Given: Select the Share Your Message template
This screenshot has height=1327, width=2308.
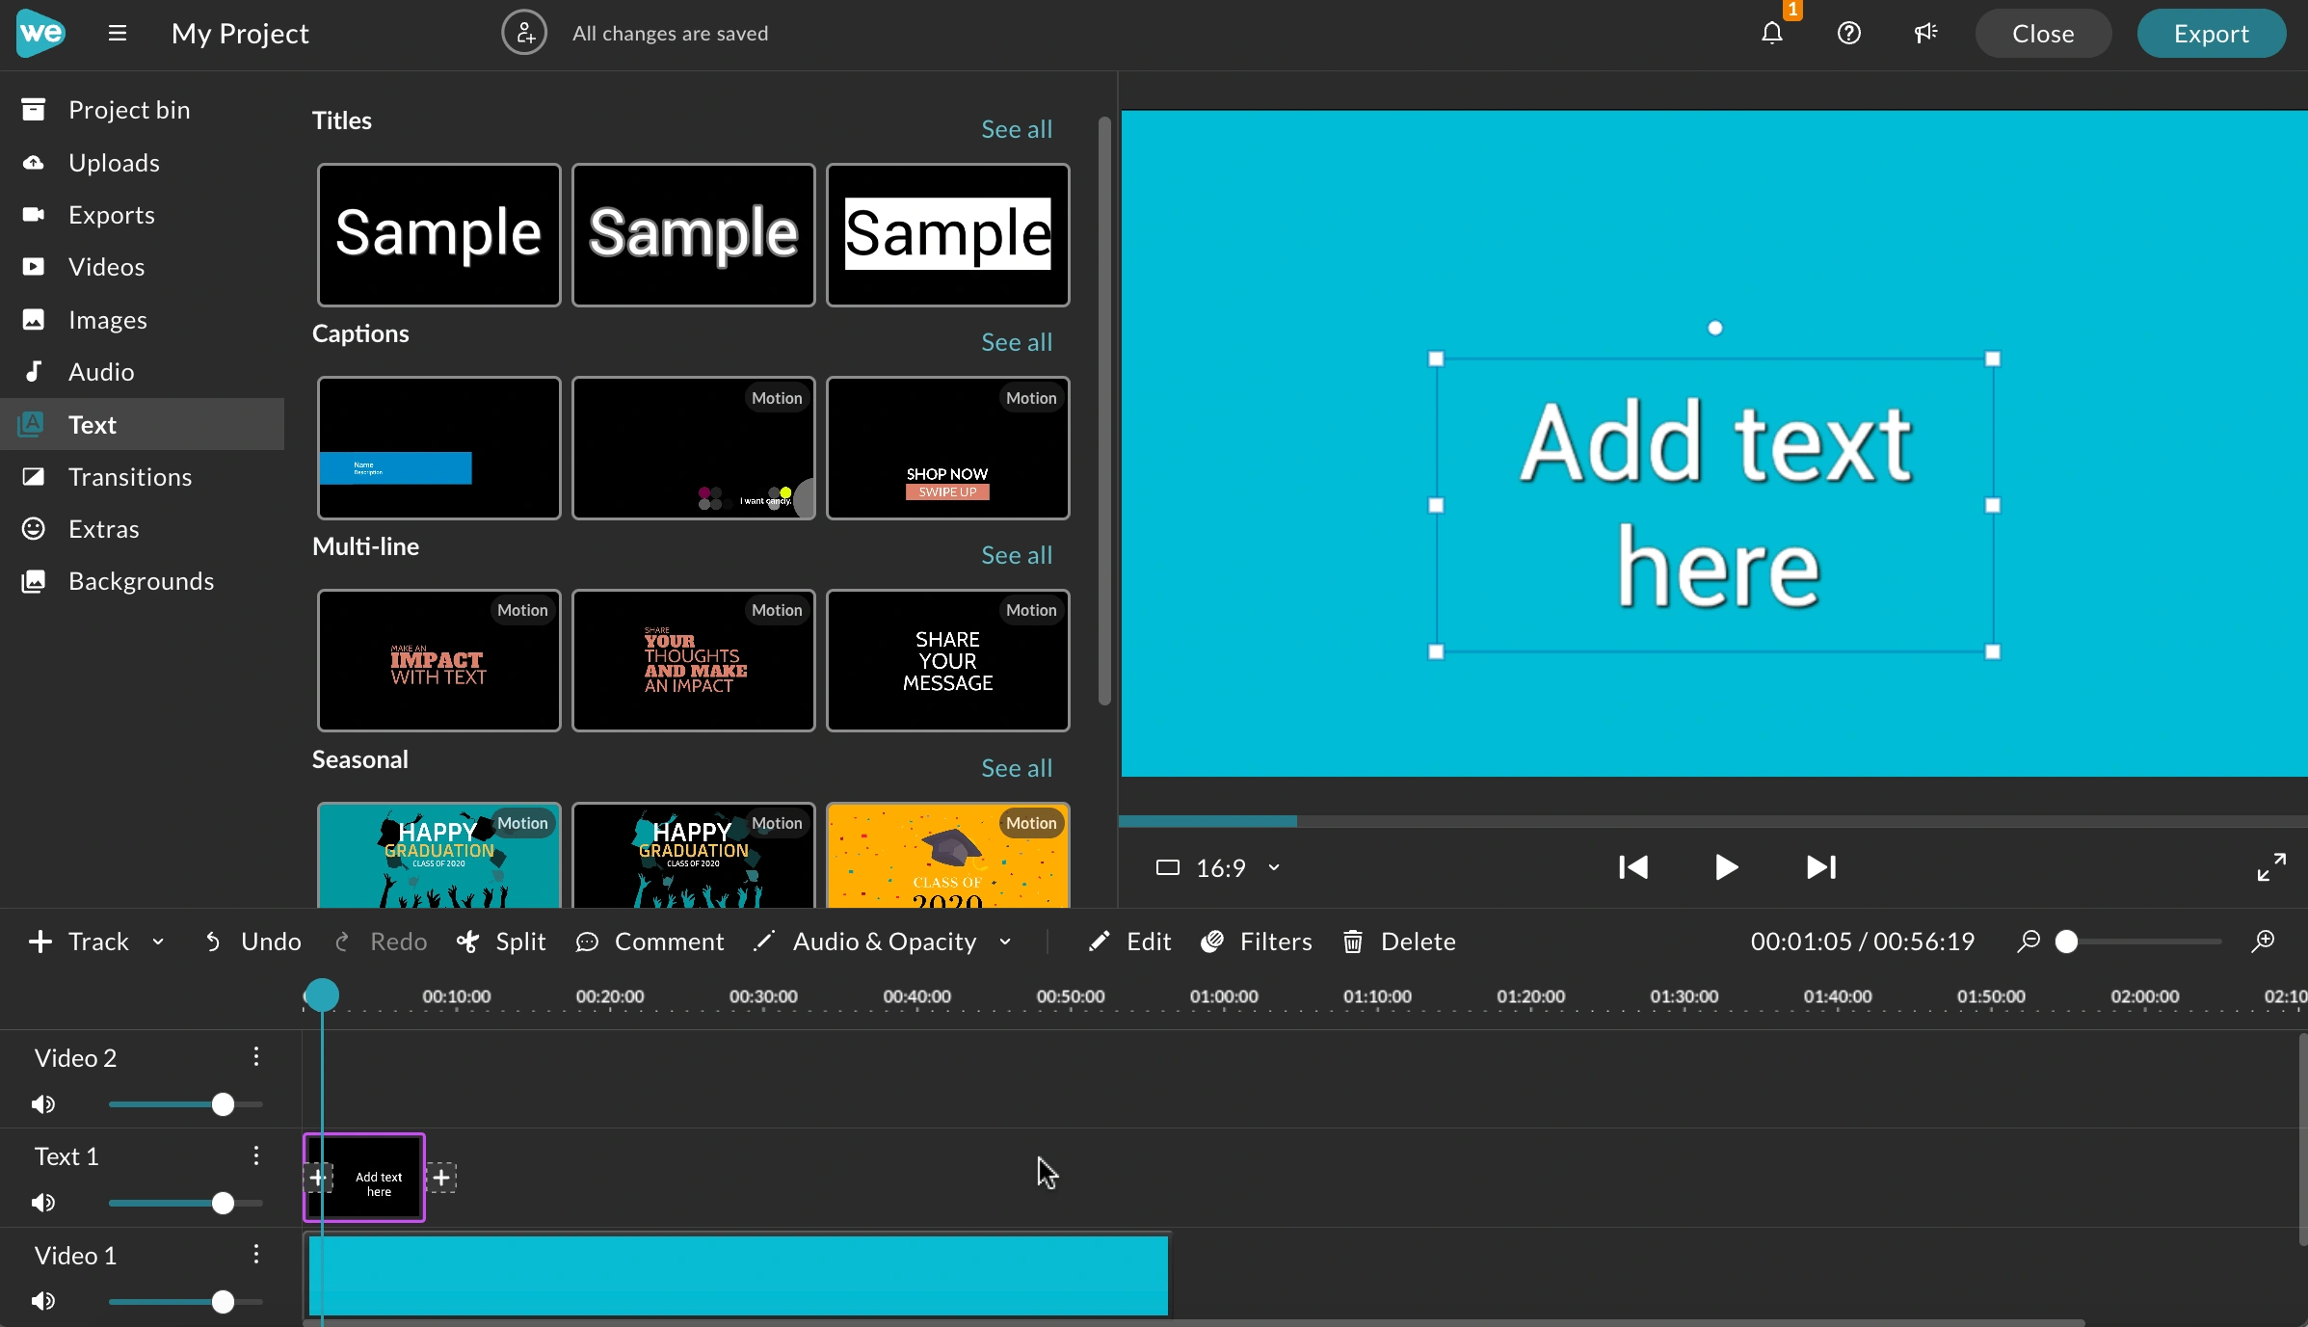Looking at the screenshot, I should [x=948, y=661].
